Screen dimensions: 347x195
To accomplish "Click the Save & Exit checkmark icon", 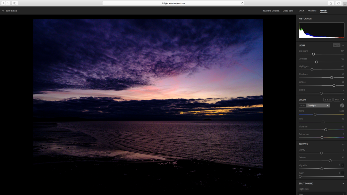I will pos(3,11).
